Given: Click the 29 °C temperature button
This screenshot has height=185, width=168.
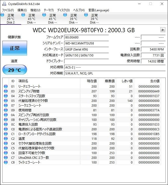Looking at the screenshot, I should tap(15, 70).
